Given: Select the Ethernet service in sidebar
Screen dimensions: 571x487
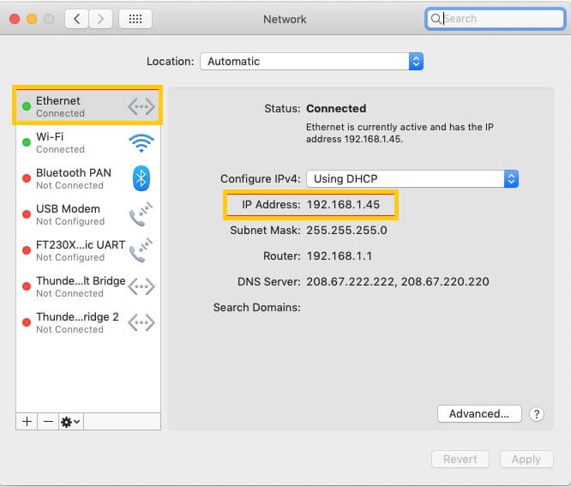Looking at the screenshot, I should point(87,106).
